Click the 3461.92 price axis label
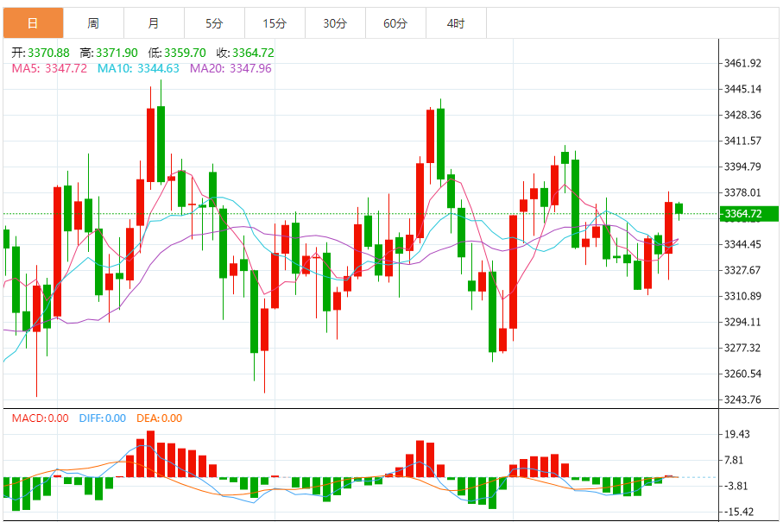The width and height of the screenshot is (783, 522). (742, 63)
